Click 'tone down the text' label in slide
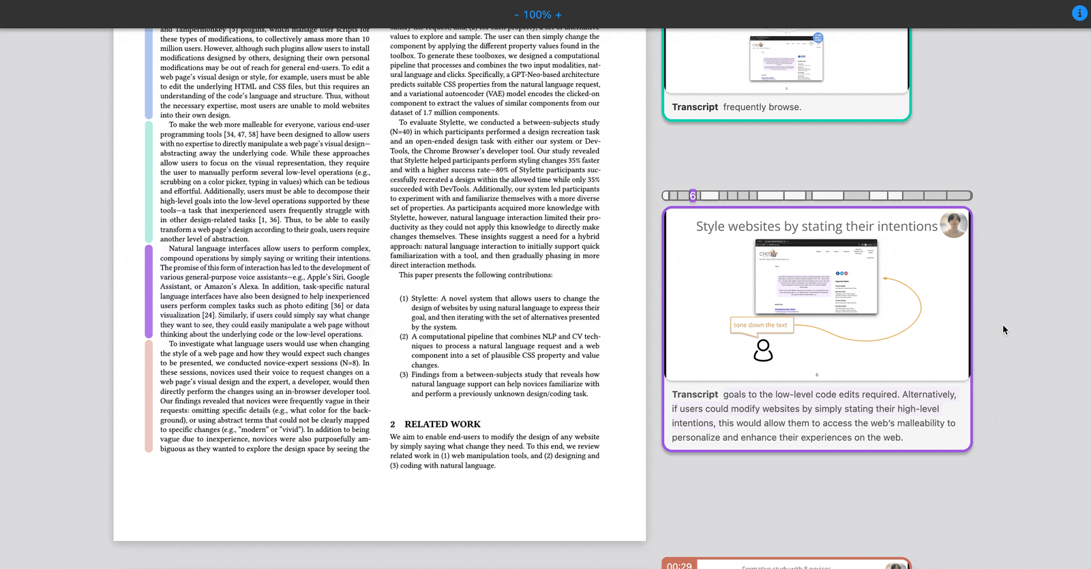Screen dimensions: 1091x569 tap(760, 325)
